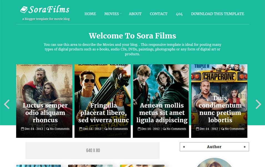Click the calendar icon under Luctus semper post
This screenshot has width=265, height=167.
pos(23,129)
